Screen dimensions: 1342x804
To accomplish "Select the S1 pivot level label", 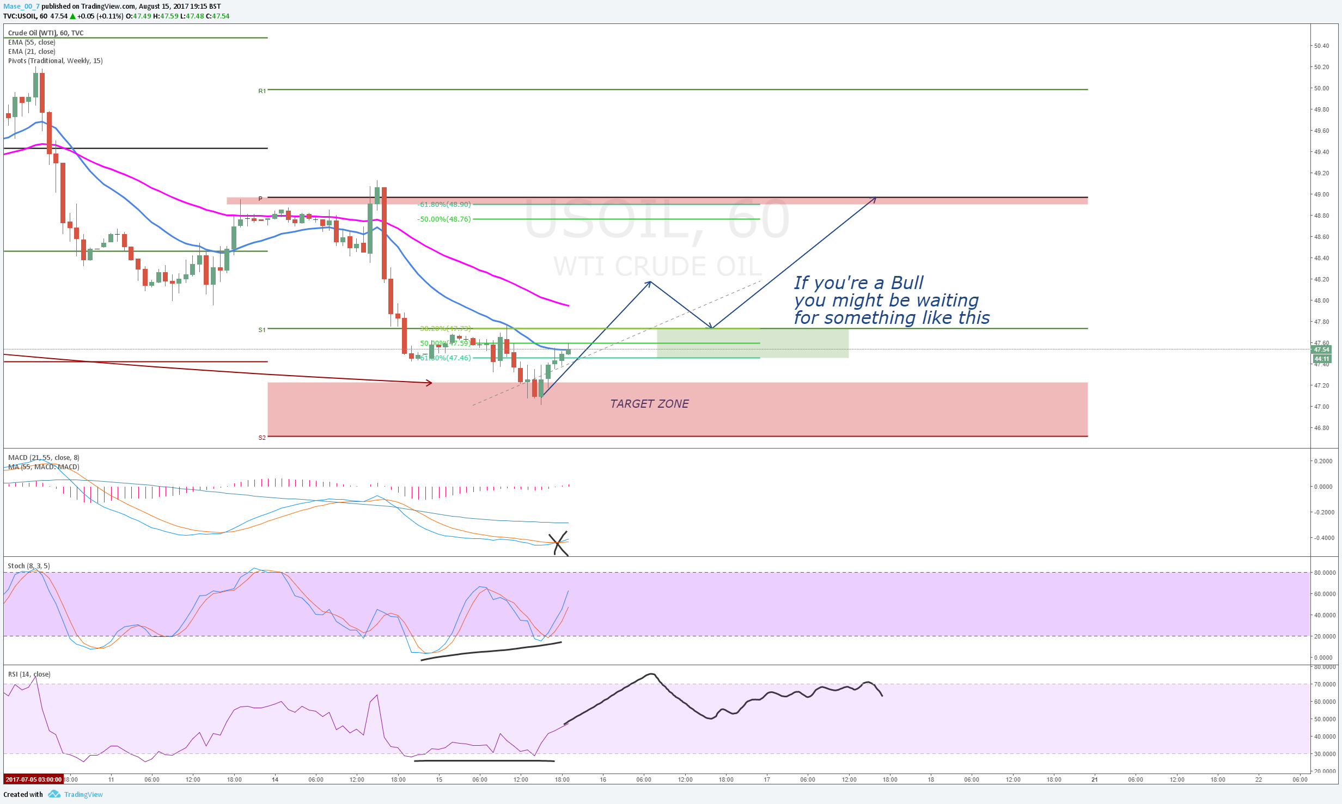I will click(x=262, y=330).
